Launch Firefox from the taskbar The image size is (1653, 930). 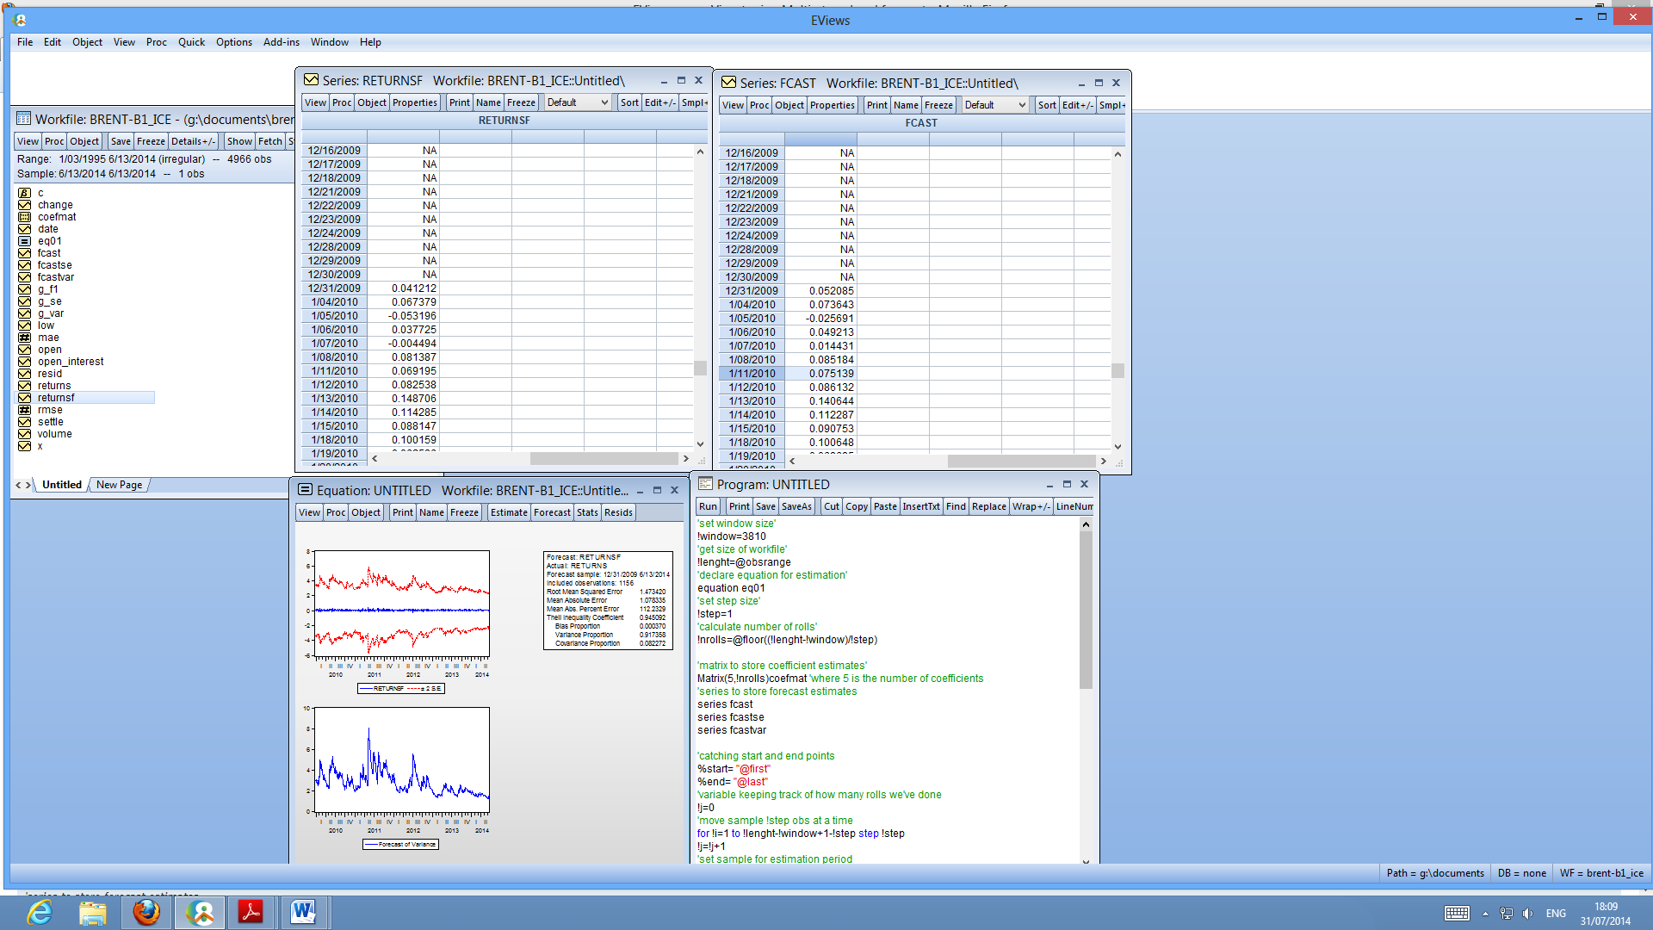146,912
